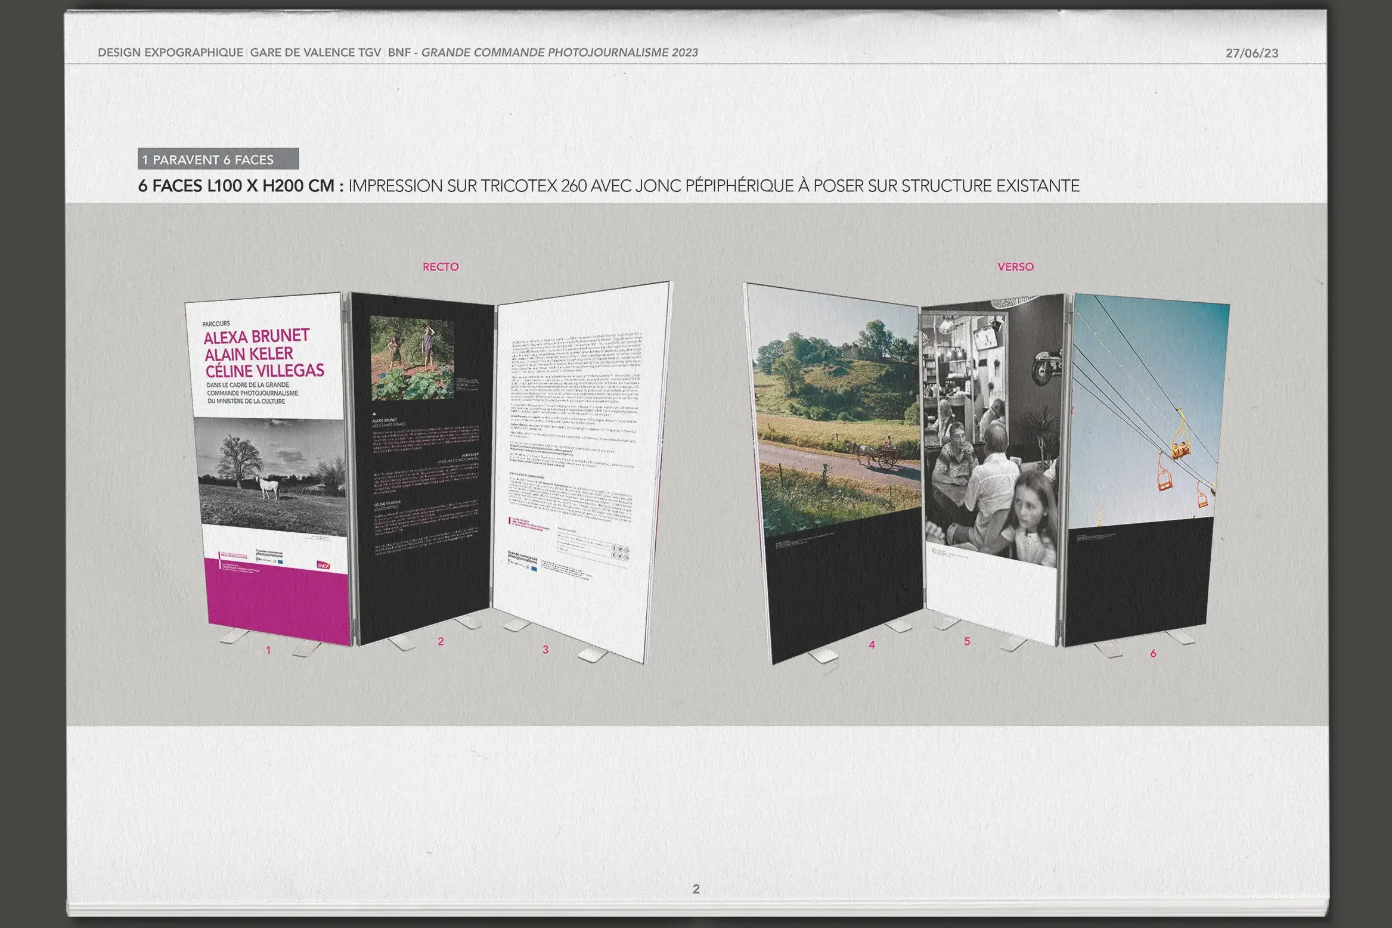Click 'BNF - GRANDE COMMANDE PHOTOJOURNALISME 2023' header text
The image size is (1392, 928).
coord(543,52)
